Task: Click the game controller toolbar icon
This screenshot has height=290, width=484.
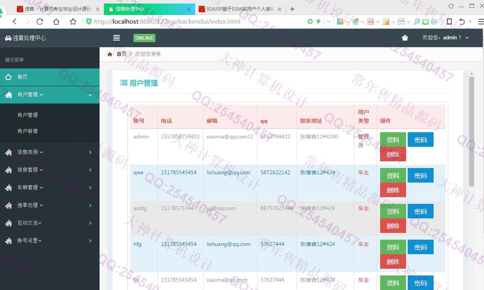Action: coord(401,22)
